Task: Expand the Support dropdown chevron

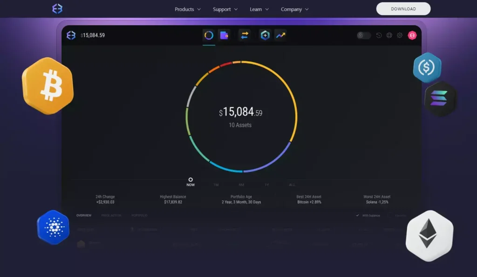Action: click(x=236, y=9)
